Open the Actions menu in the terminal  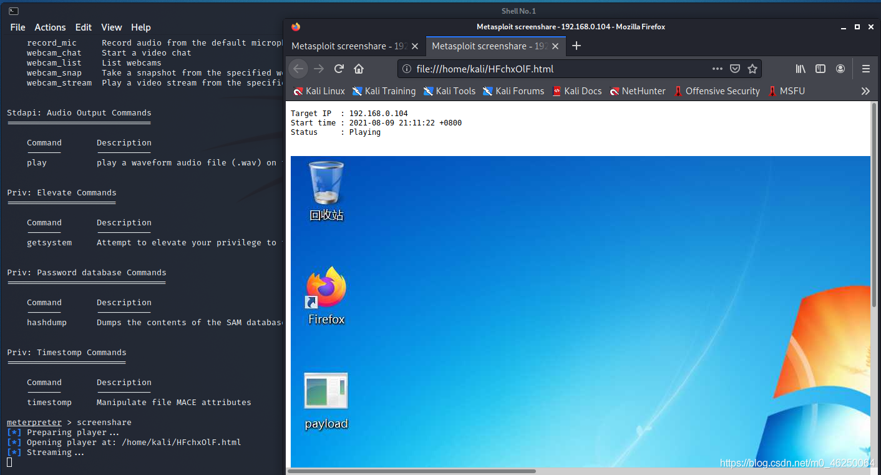coord(50,27)
